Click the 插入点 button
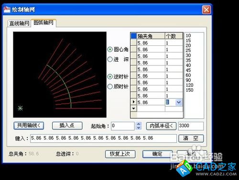The height and width of the screenshot is (180, 239). tap(67, 126)
